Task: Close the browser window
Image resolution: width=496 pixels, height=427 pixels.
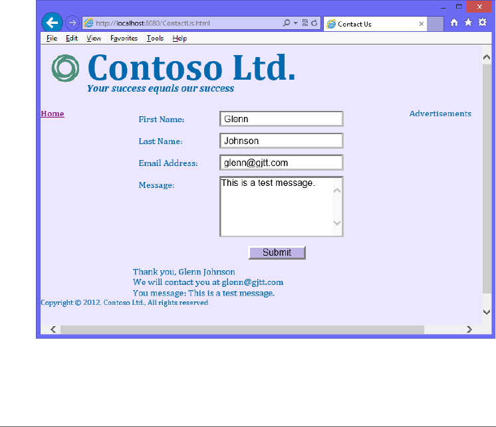Action: (x=479, y=7)
